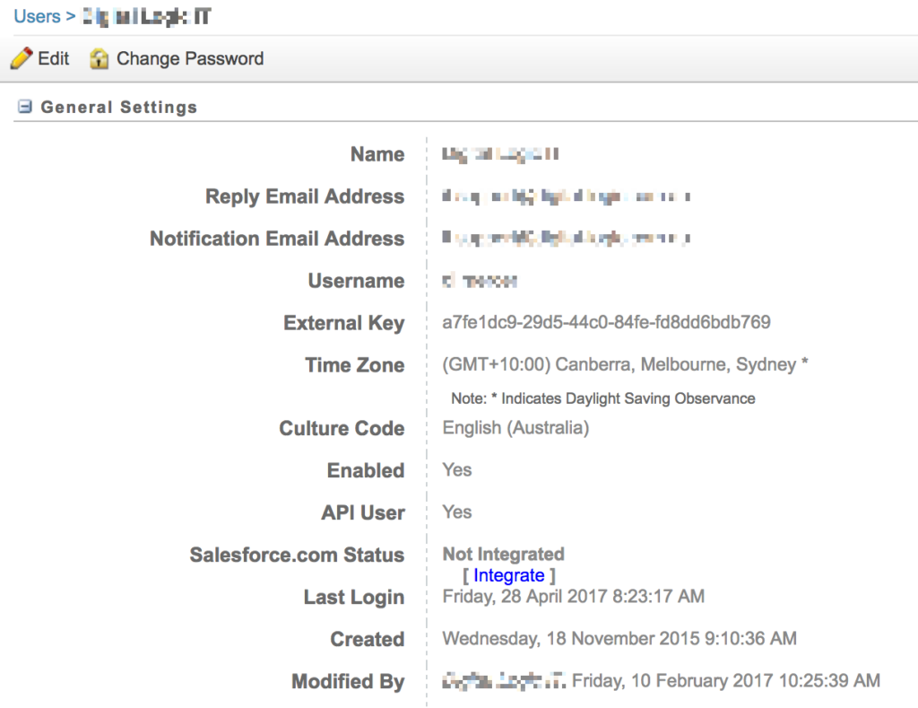Click the Yes value beside Enabled
Image resolution: width=918 pixels, height=708 pixels.
coord(456,469)
